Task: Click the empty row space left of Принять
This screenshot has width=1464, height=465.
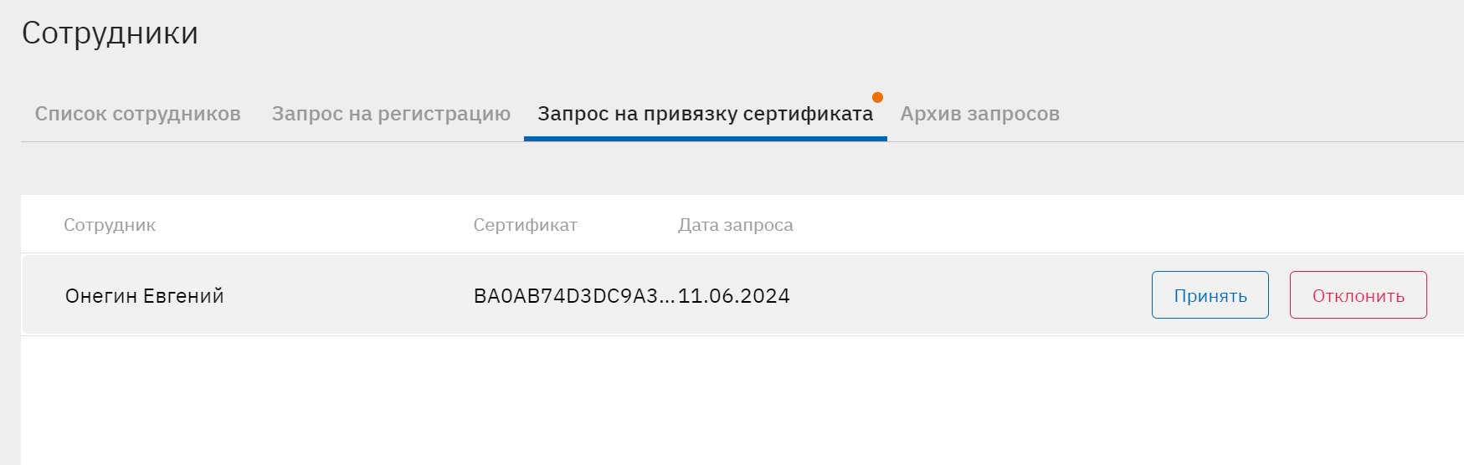Action: click(x=963, y=295)
